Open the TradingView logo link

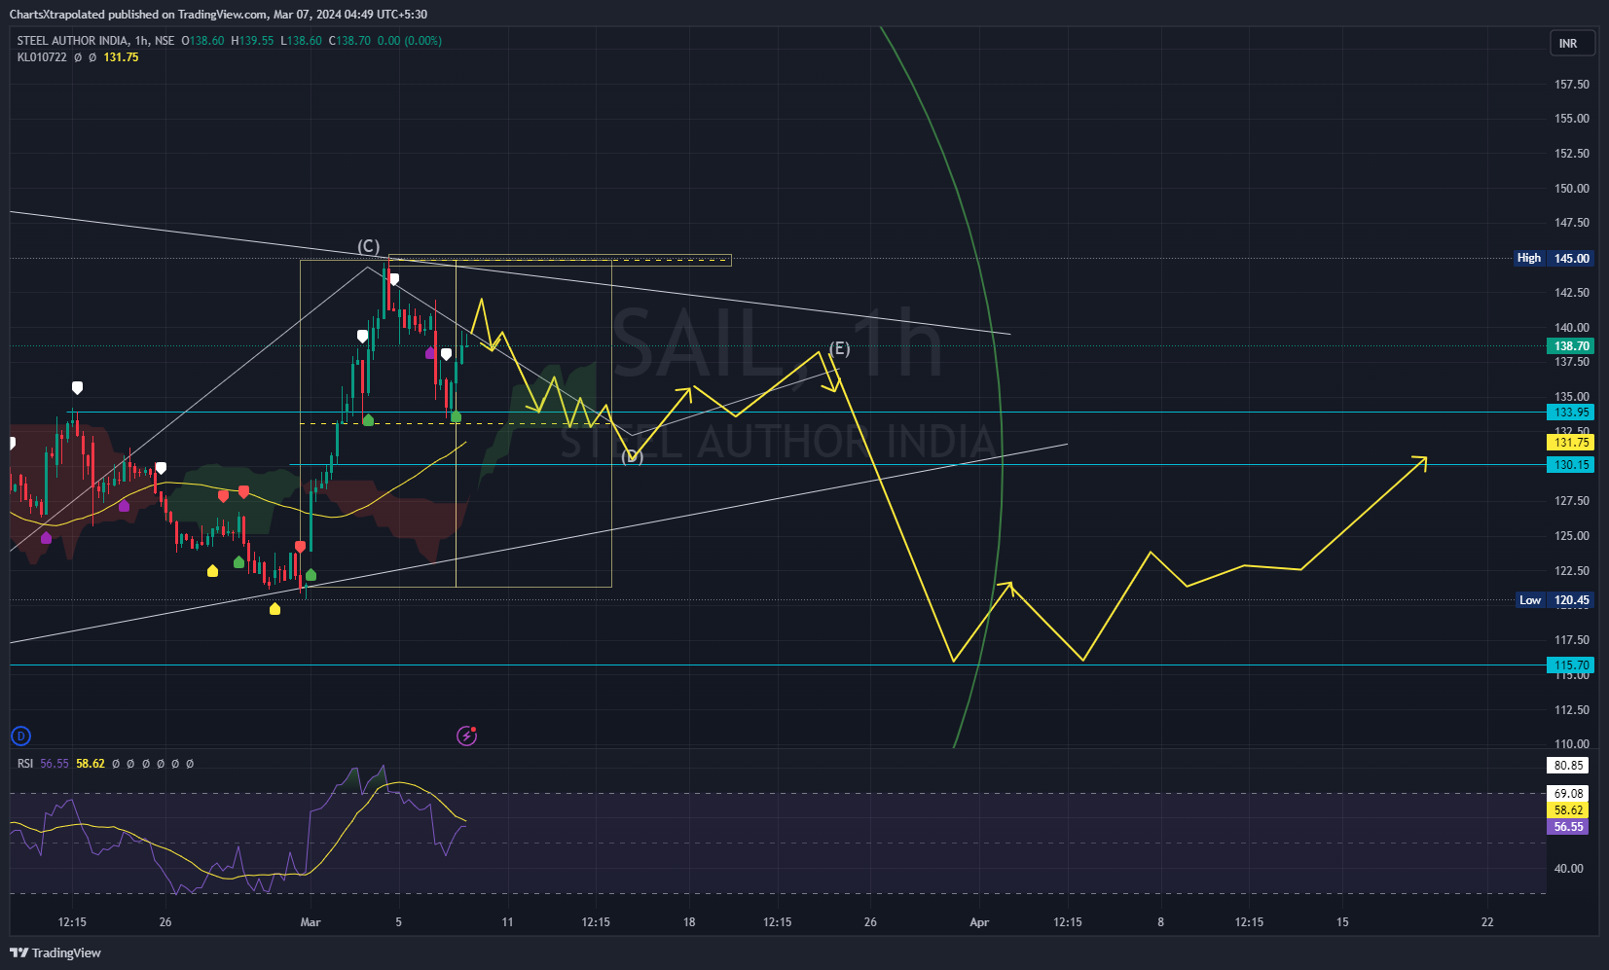pyautogui.click(x=55, y=952)
